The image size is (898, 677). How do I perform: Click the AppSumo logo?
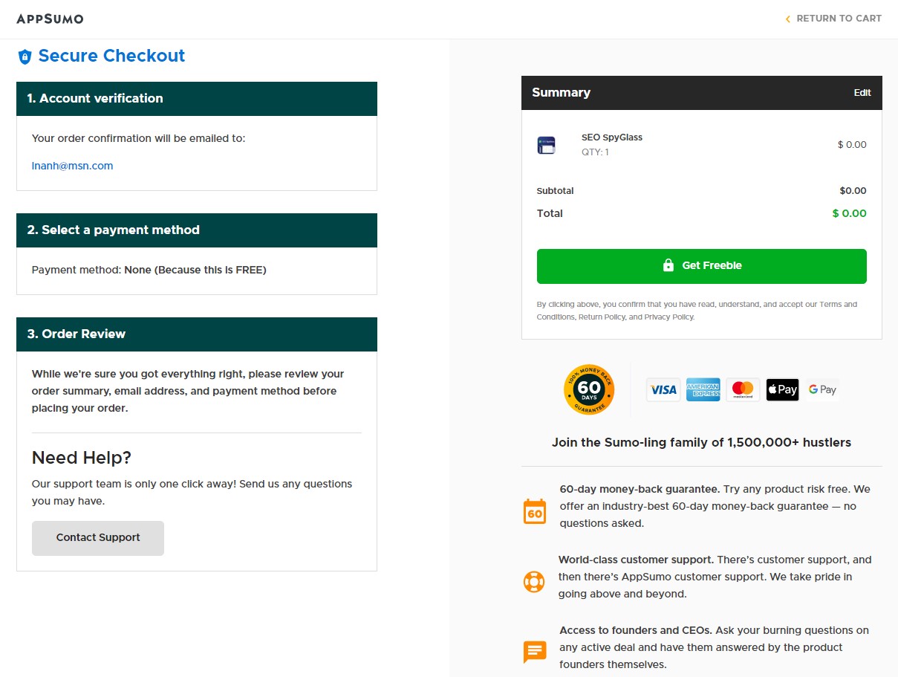tap(50, 19)
